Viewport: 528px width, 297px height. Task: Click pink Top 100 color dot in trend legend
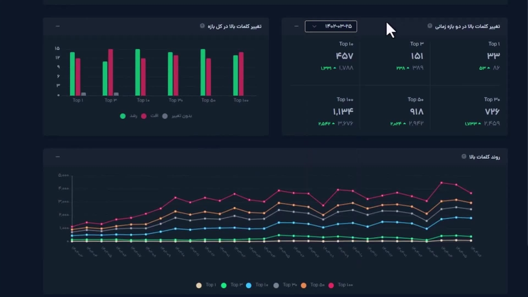click(331, 285)
